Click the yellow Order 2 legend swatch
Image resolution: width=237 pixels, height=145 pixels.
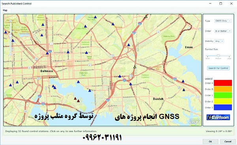[x=223, y=101]
